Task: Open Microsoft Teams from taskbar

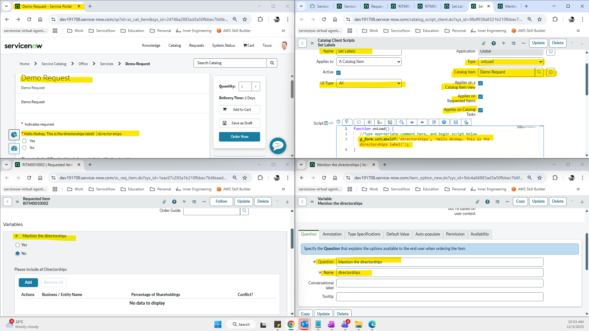Action: click(345, 324)
